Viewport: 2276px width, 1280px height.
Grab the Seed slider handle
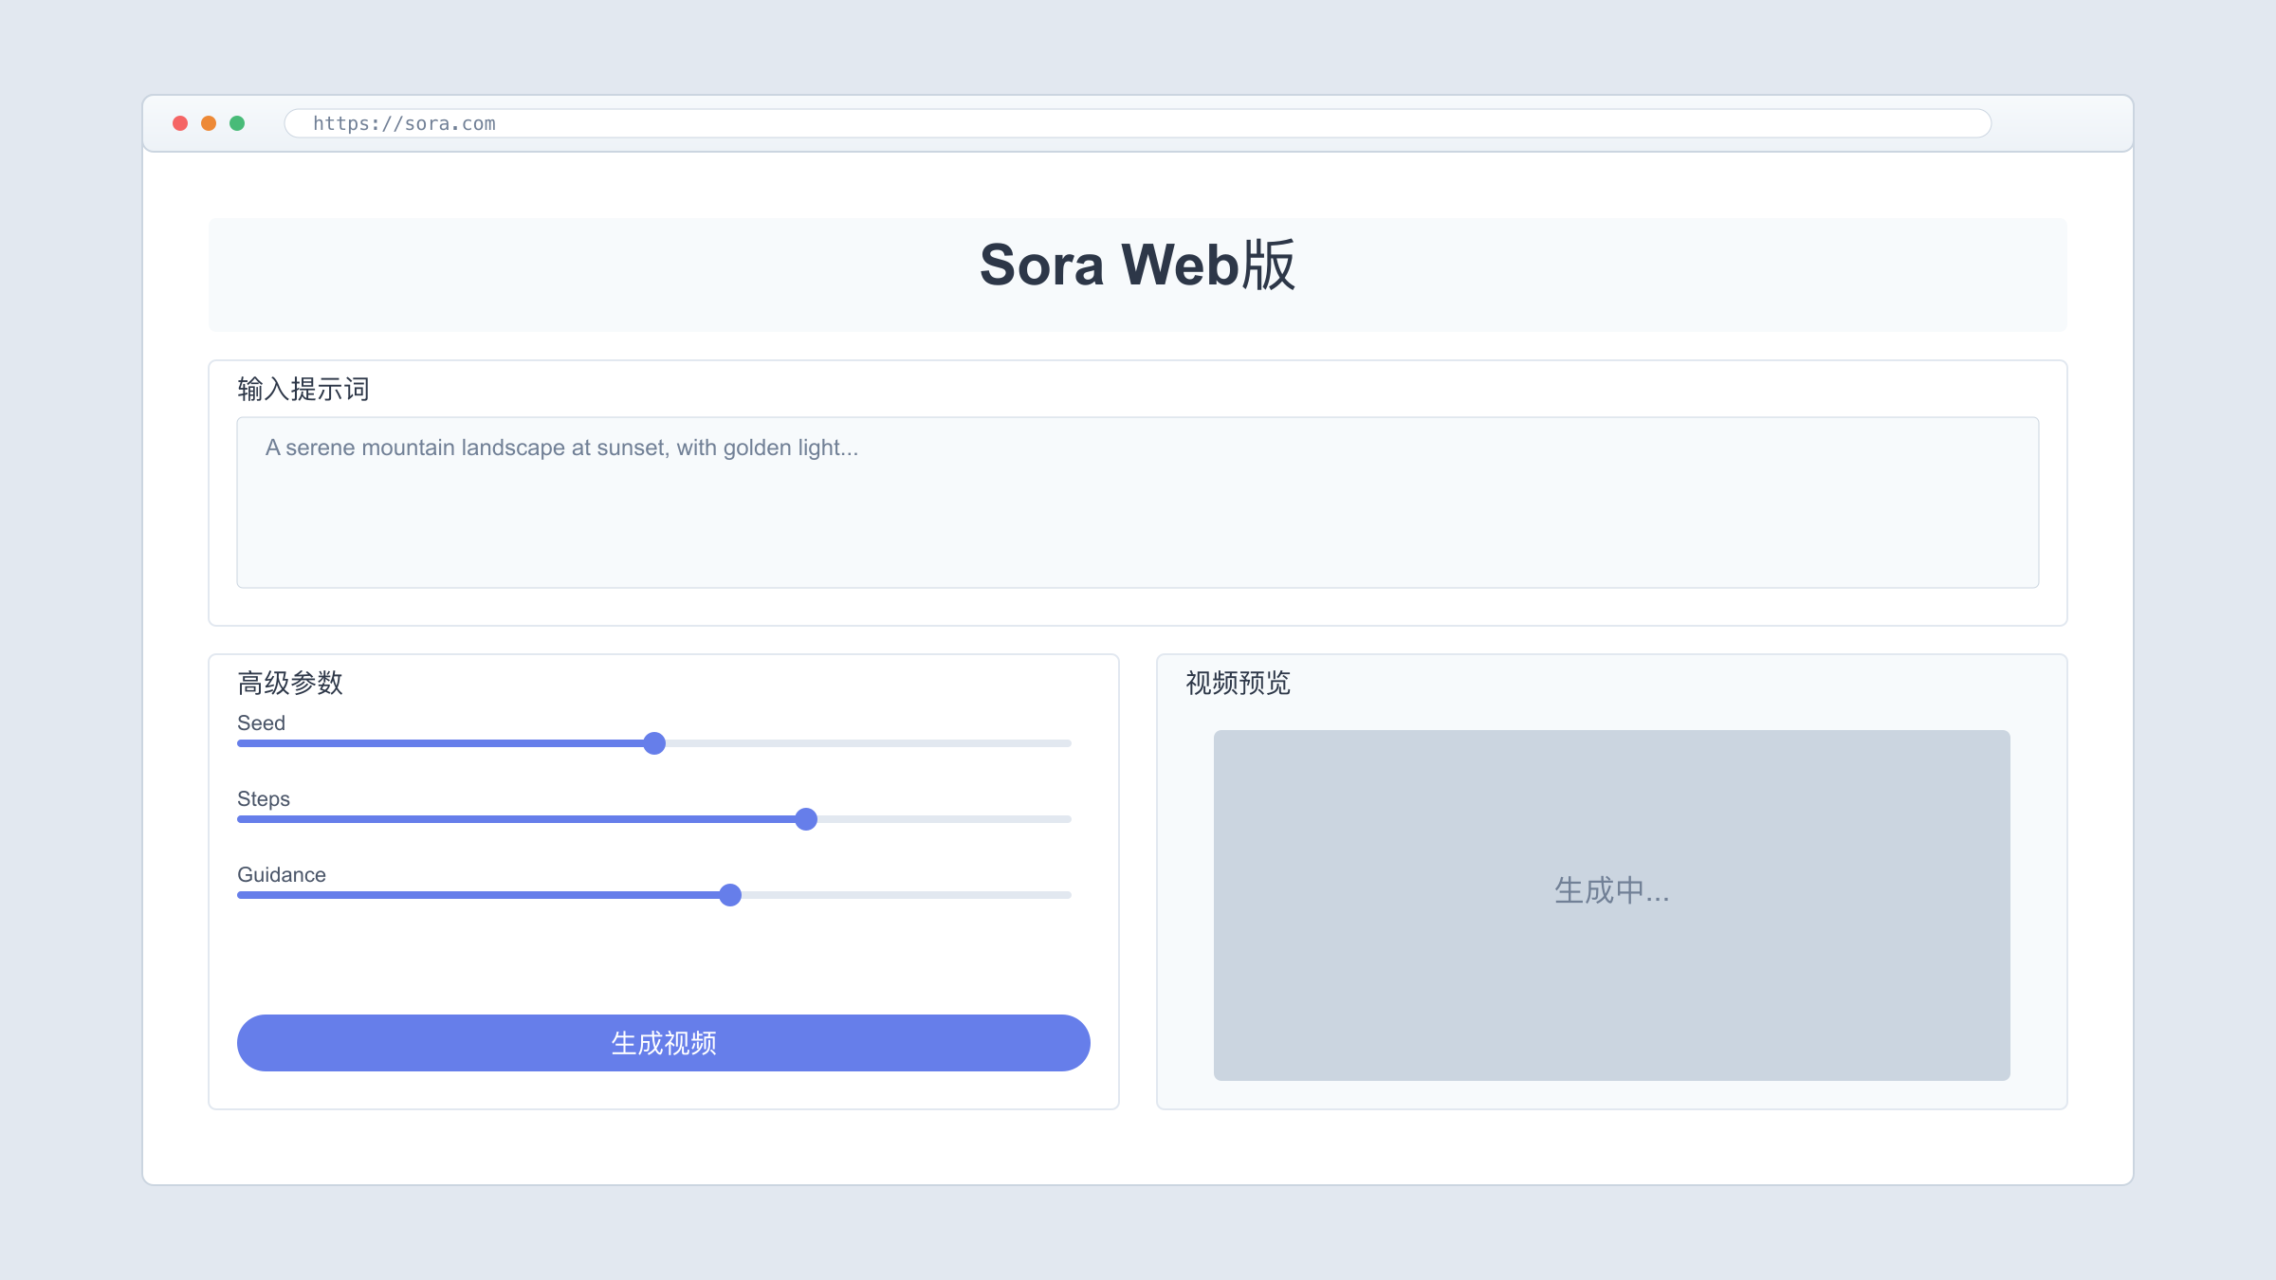click(654, 743)
